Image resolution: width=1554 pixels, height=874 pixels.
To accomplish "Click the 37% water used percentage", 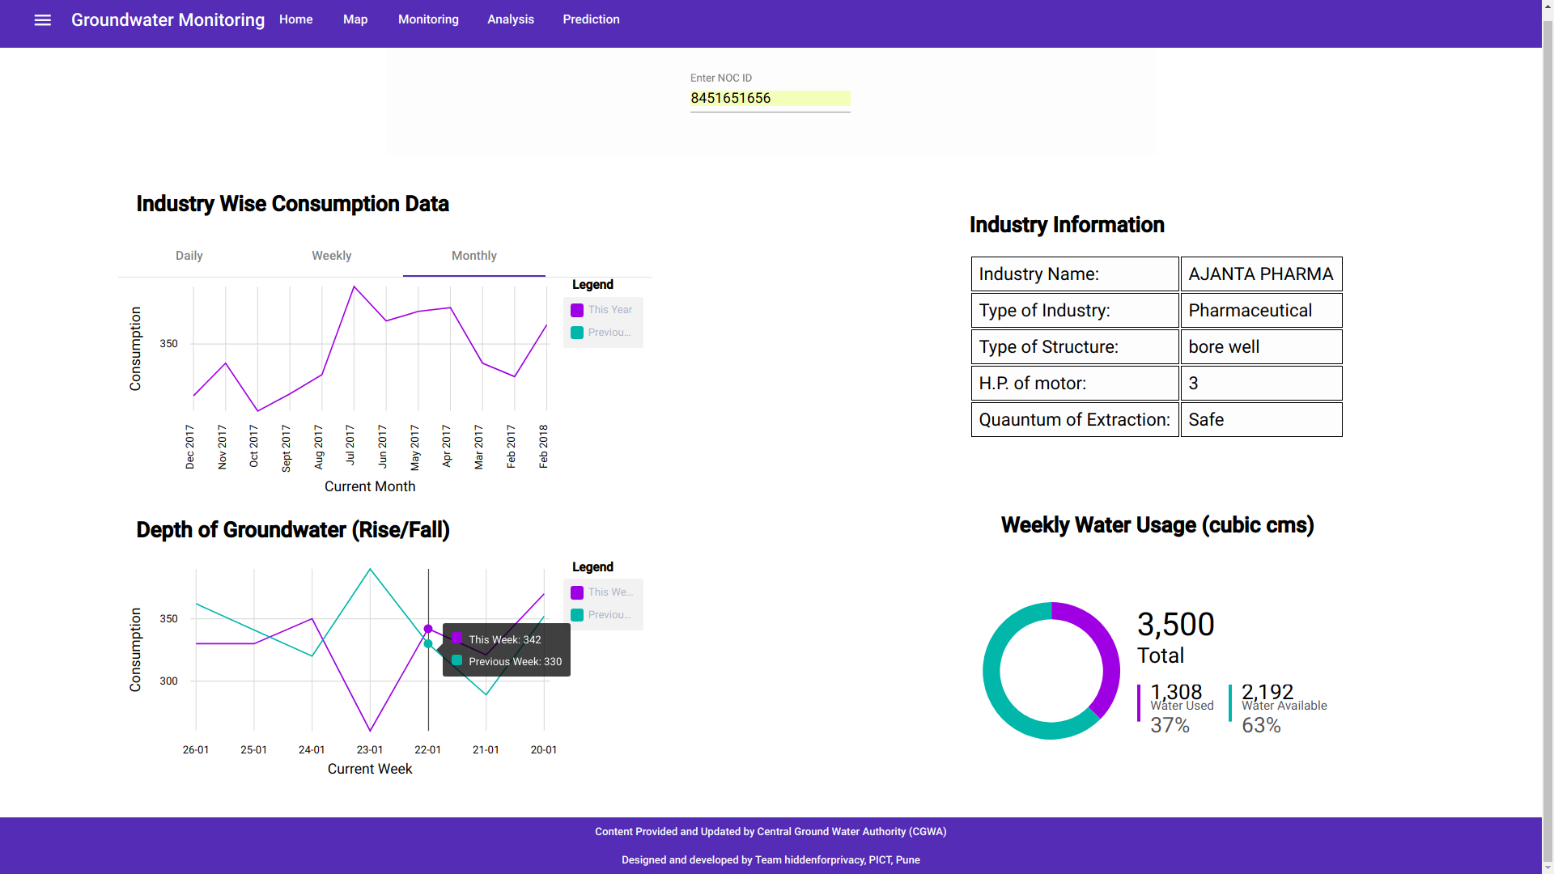I will [x=1170, y=726].
